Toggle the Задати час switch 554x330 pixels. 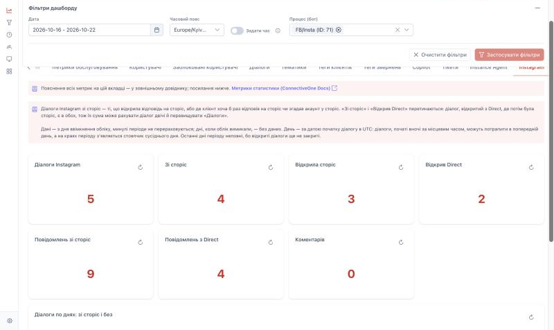237,31
